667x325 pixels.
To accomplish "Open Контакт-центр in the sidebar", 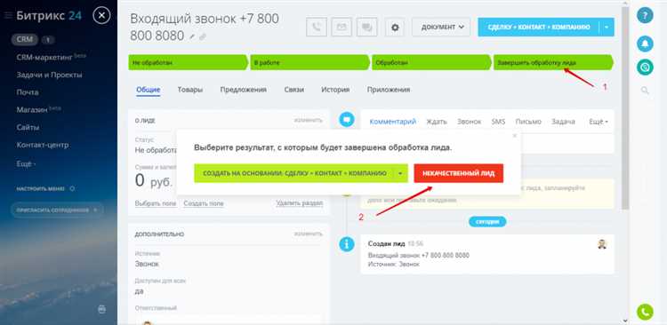I will coord(43,145).
